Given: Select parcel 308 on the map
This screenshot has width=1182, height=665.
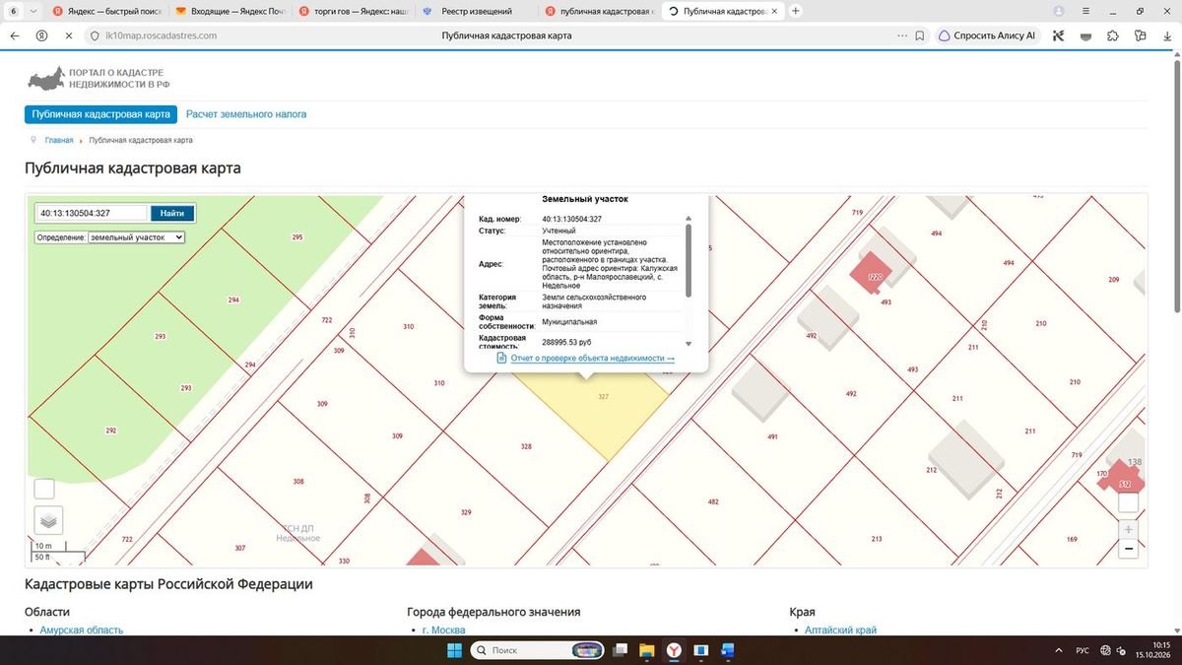Looking at the screenshot, I should click(x=298, y=482).
